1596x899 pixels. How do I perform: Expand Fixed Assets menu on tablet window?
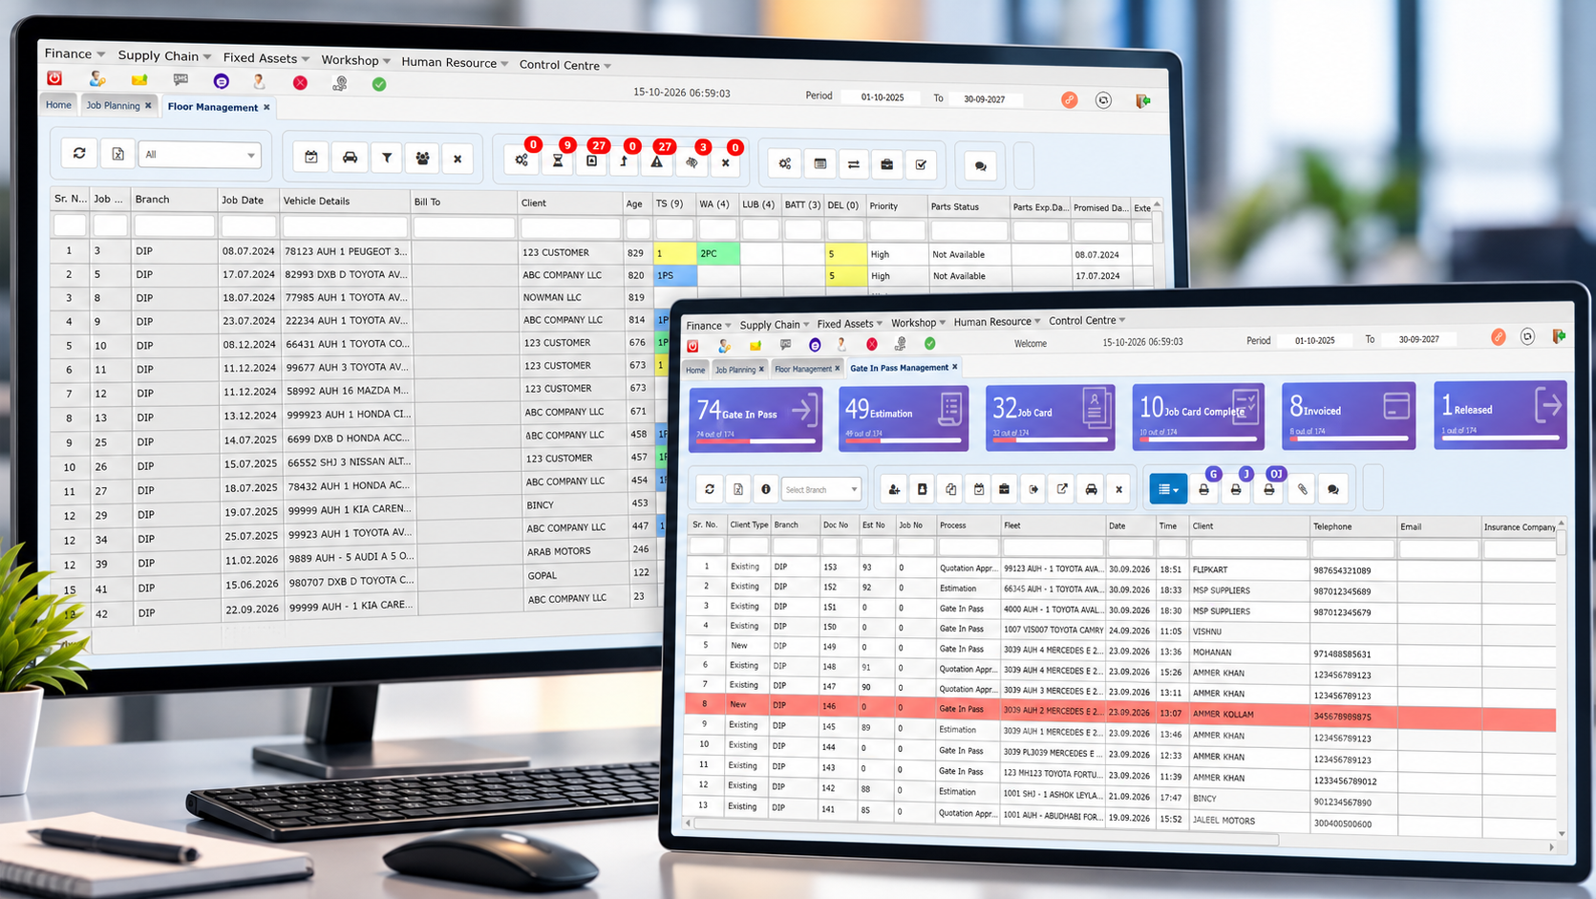[x=849, y=324]
